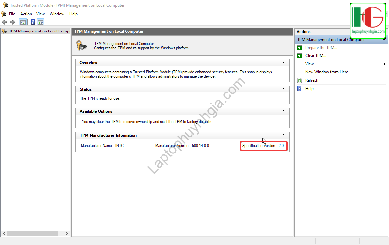
Task: Click Clear TPM... in the Actions pane
Action: point(316,56)
